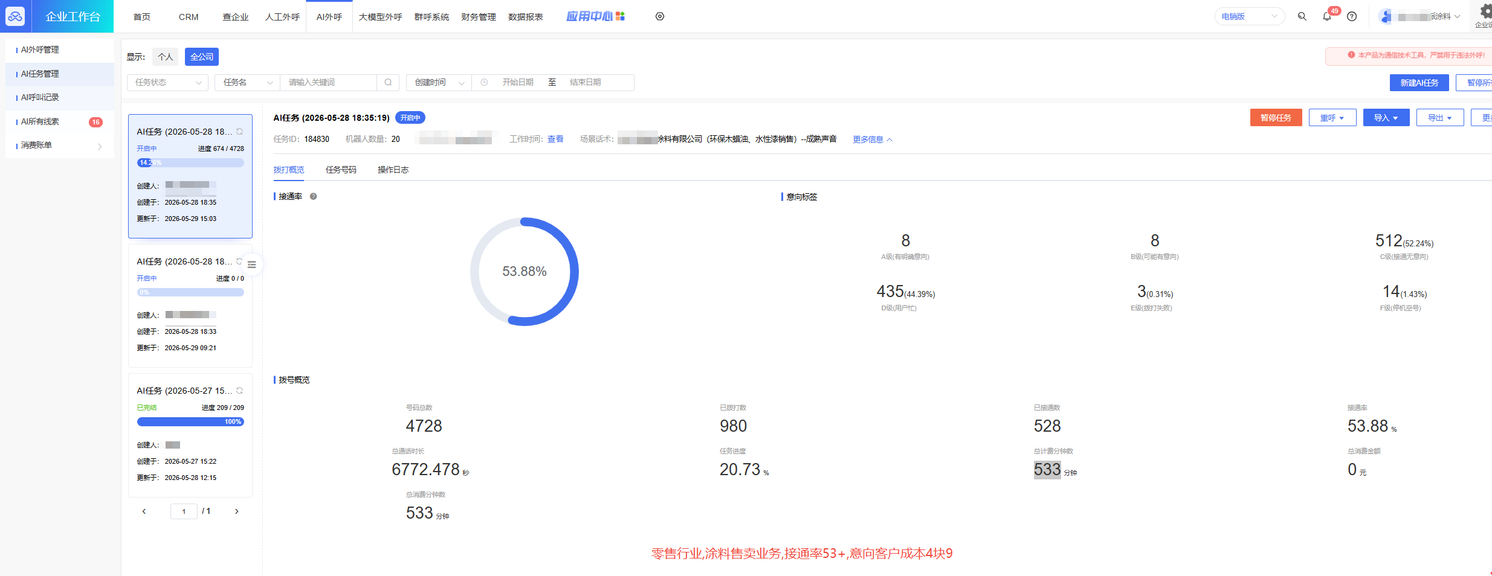Click the user avatar icon

pos(1386,16)
